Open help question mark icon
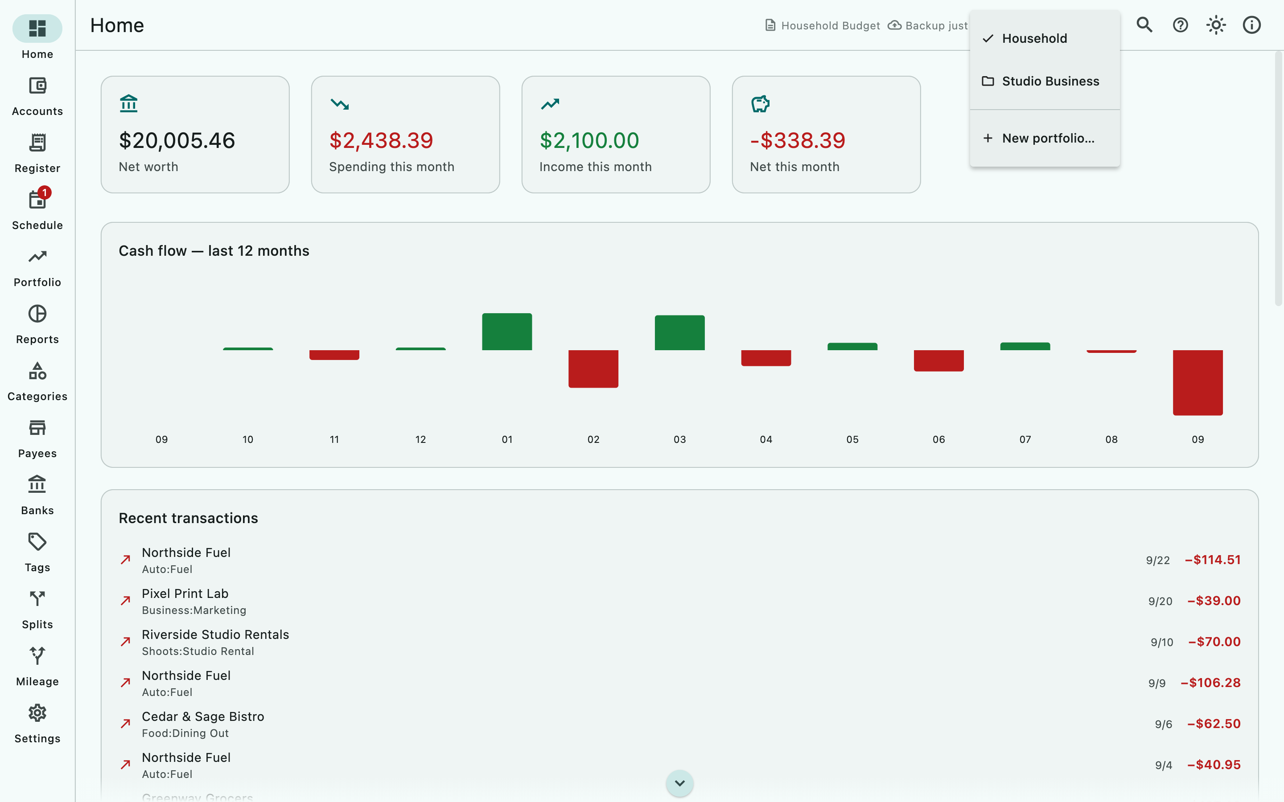Viewport: 1284px width, 802px height. (1180, 25)
